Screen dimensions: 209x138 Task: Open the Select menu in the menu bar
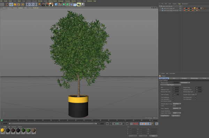pyautogui.click(x=10, y=1)
